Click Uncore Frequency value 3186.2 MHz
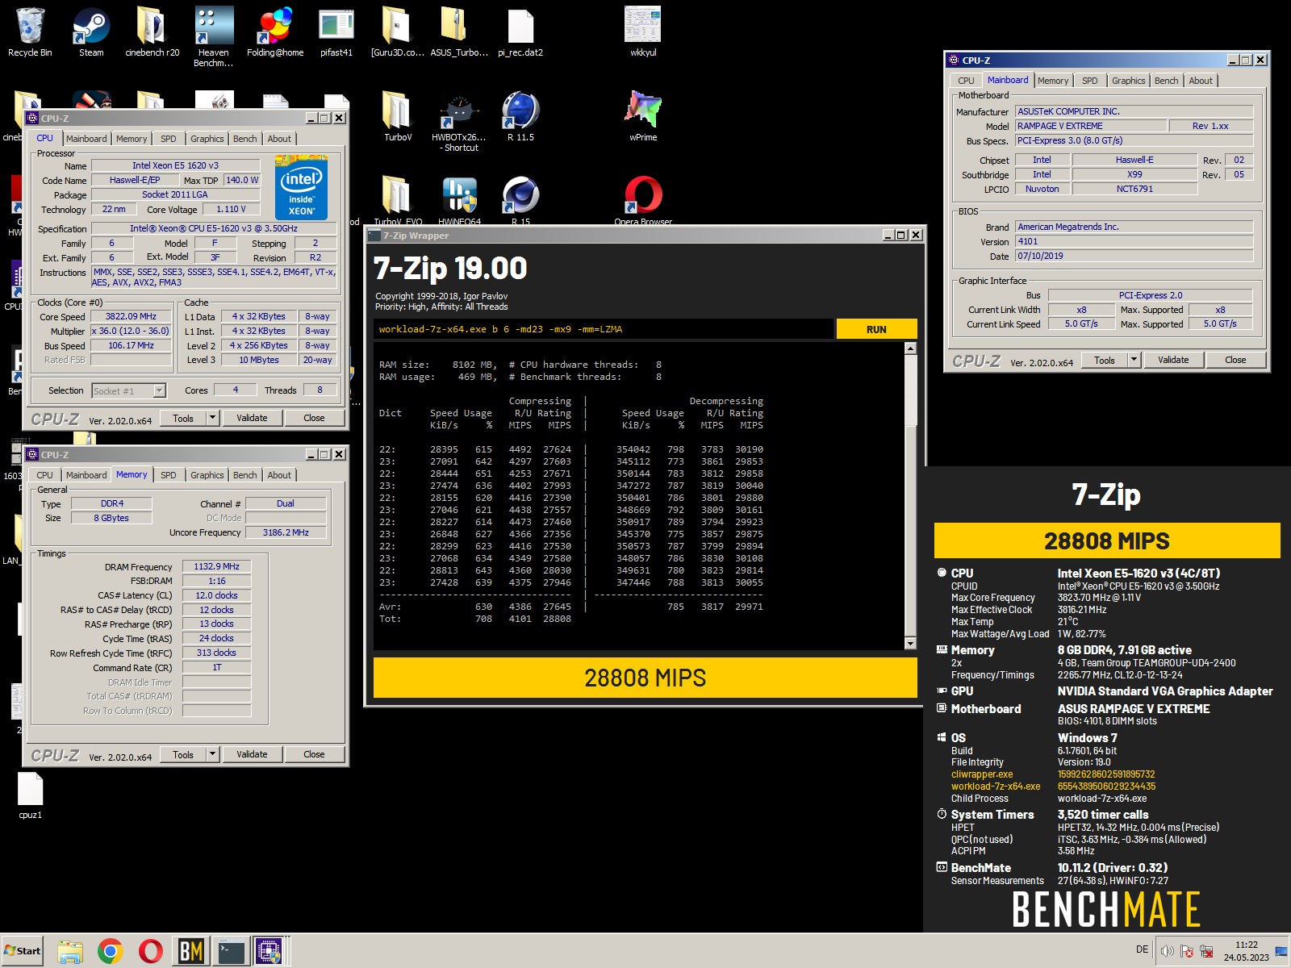The height and width of the screenshot is (968, 1291). (286, 532)
